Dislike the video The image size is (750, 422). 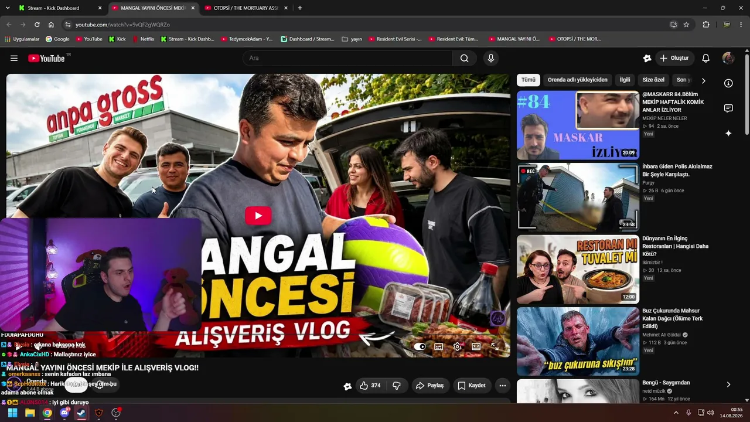click(x=397, y=385)
